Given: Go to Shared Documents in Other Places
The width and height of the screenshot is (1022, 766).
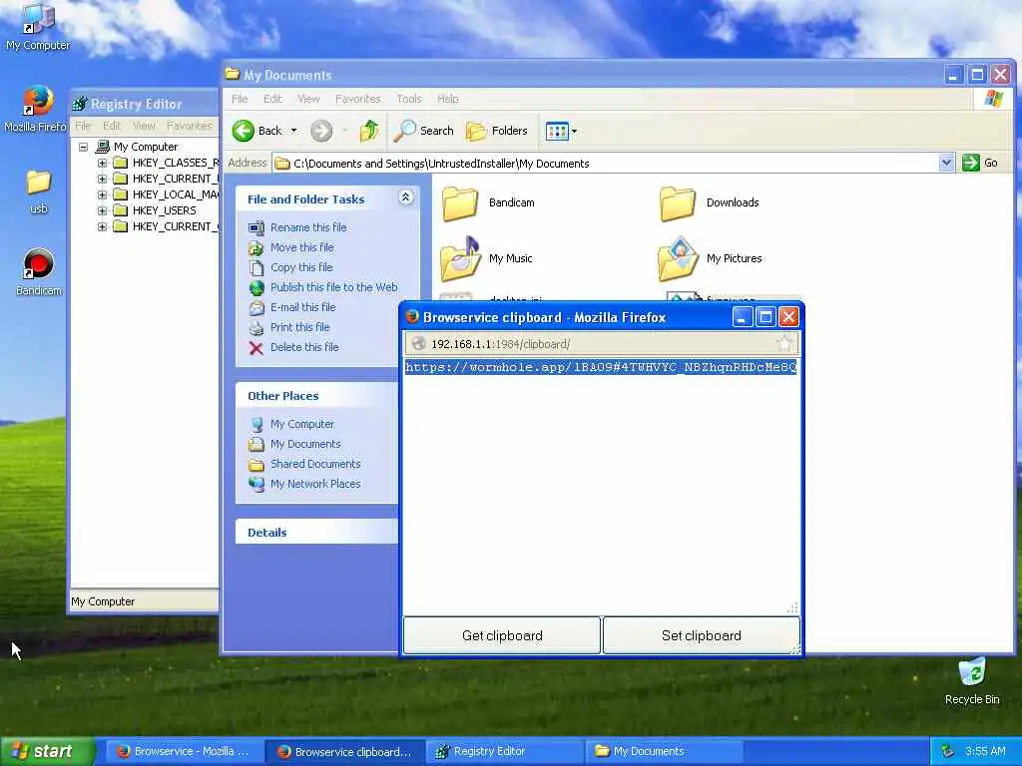Looking at the screenshot, I should [315, 465].
